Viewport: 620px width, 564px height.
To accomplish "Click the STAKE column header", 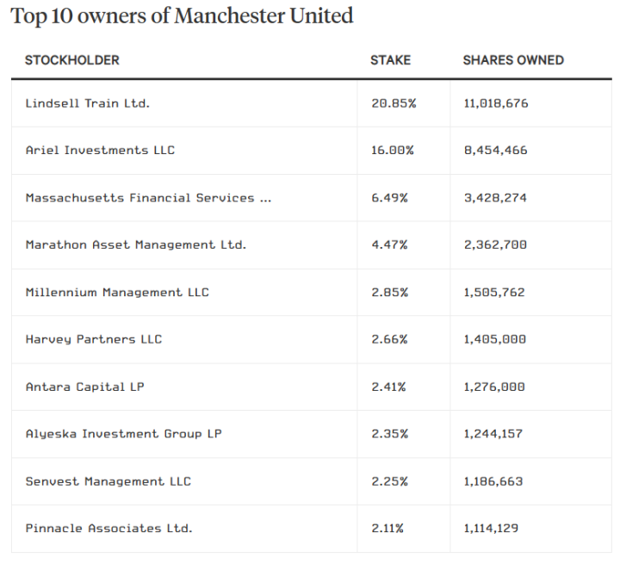I will [x=390, y=60].
